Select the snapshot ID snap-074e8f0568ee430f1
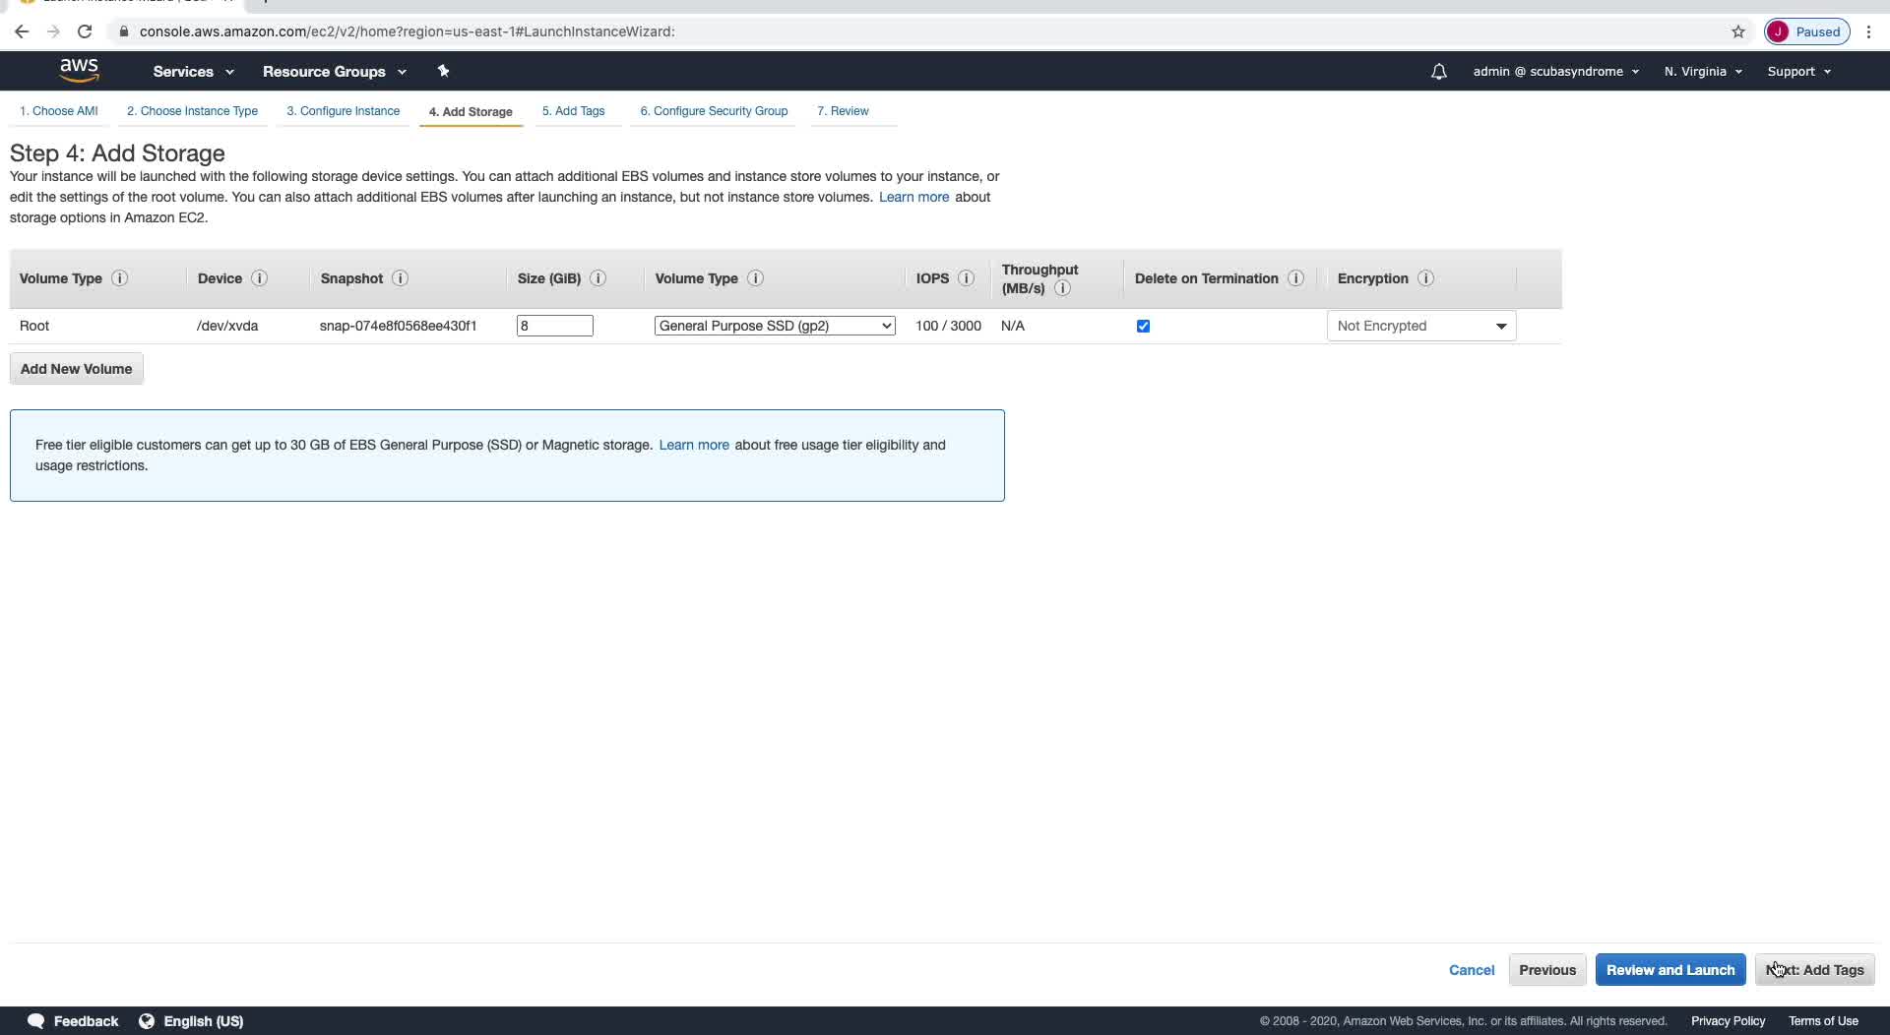This screenshot has width=1890, height=1035. point(398,326)
